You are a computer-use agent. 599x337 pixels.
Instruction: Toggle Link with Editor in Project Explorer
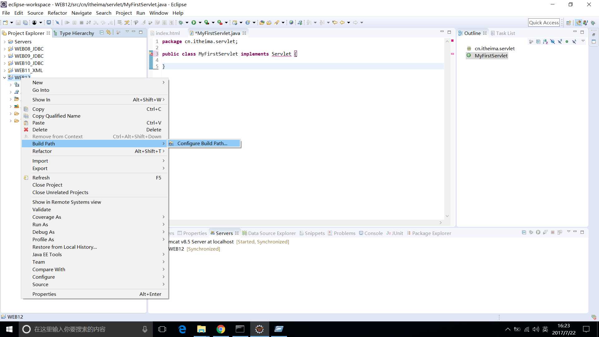tap(109, 32)
